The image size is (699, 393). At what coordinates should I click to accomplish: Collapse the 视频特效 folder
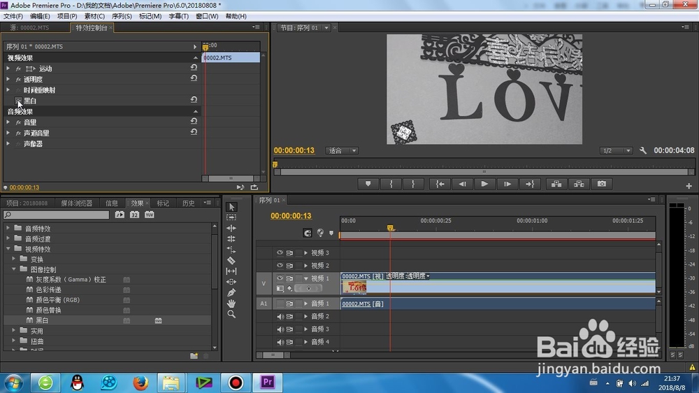coord(8,248)
